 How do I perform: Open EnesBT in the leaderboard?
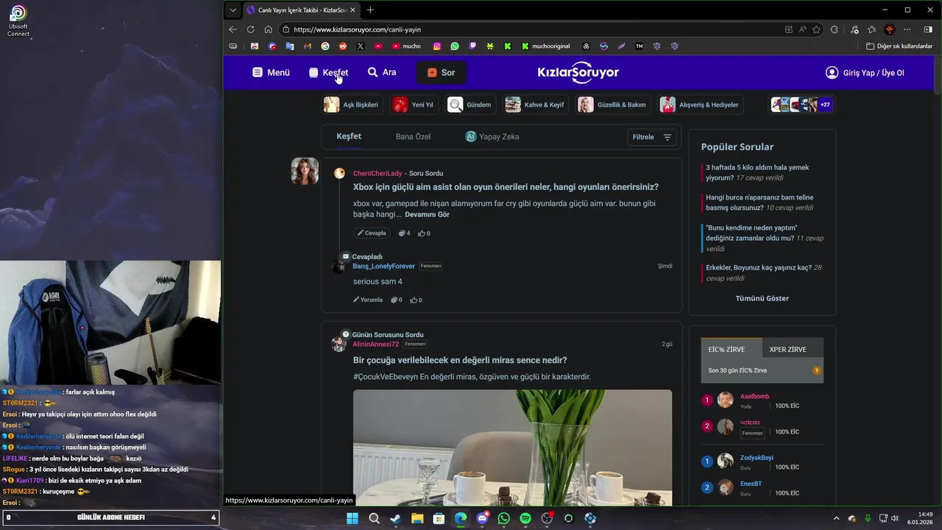(x=751, y=484)
